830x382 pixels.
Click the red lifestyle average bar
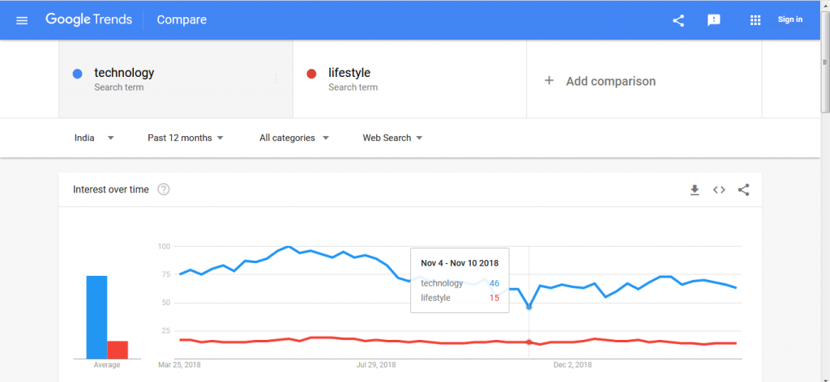click(x=118, y=350)
